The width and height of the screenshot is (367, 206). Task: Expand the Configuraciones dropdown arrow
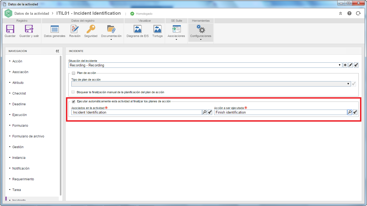click(x=201, y=40)
